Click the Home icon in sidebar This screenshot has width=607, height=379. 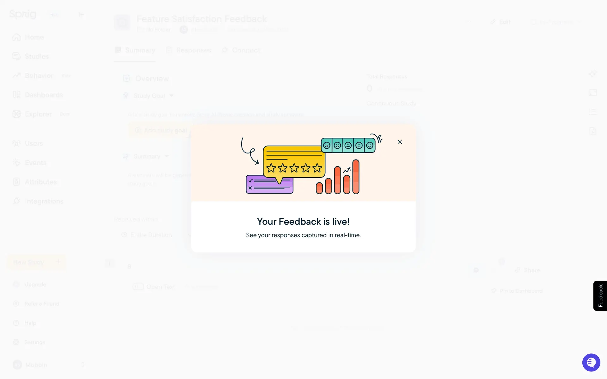[16, 37]
